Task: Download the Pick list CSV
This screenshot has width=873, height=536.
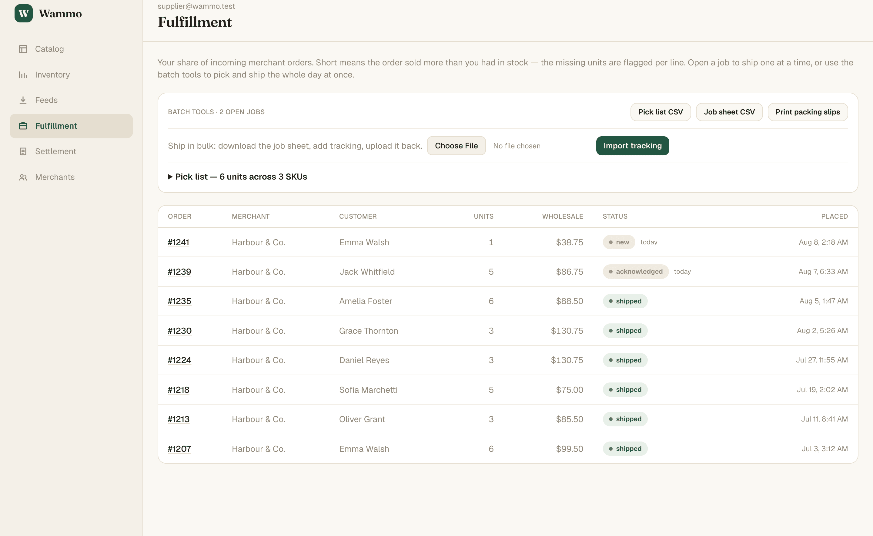Action: click(660, 112)
